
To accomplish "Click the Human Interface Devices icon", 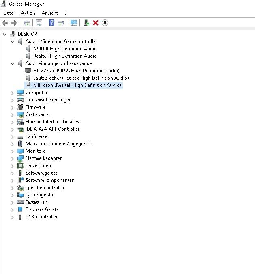I will [x=20, y=122].
